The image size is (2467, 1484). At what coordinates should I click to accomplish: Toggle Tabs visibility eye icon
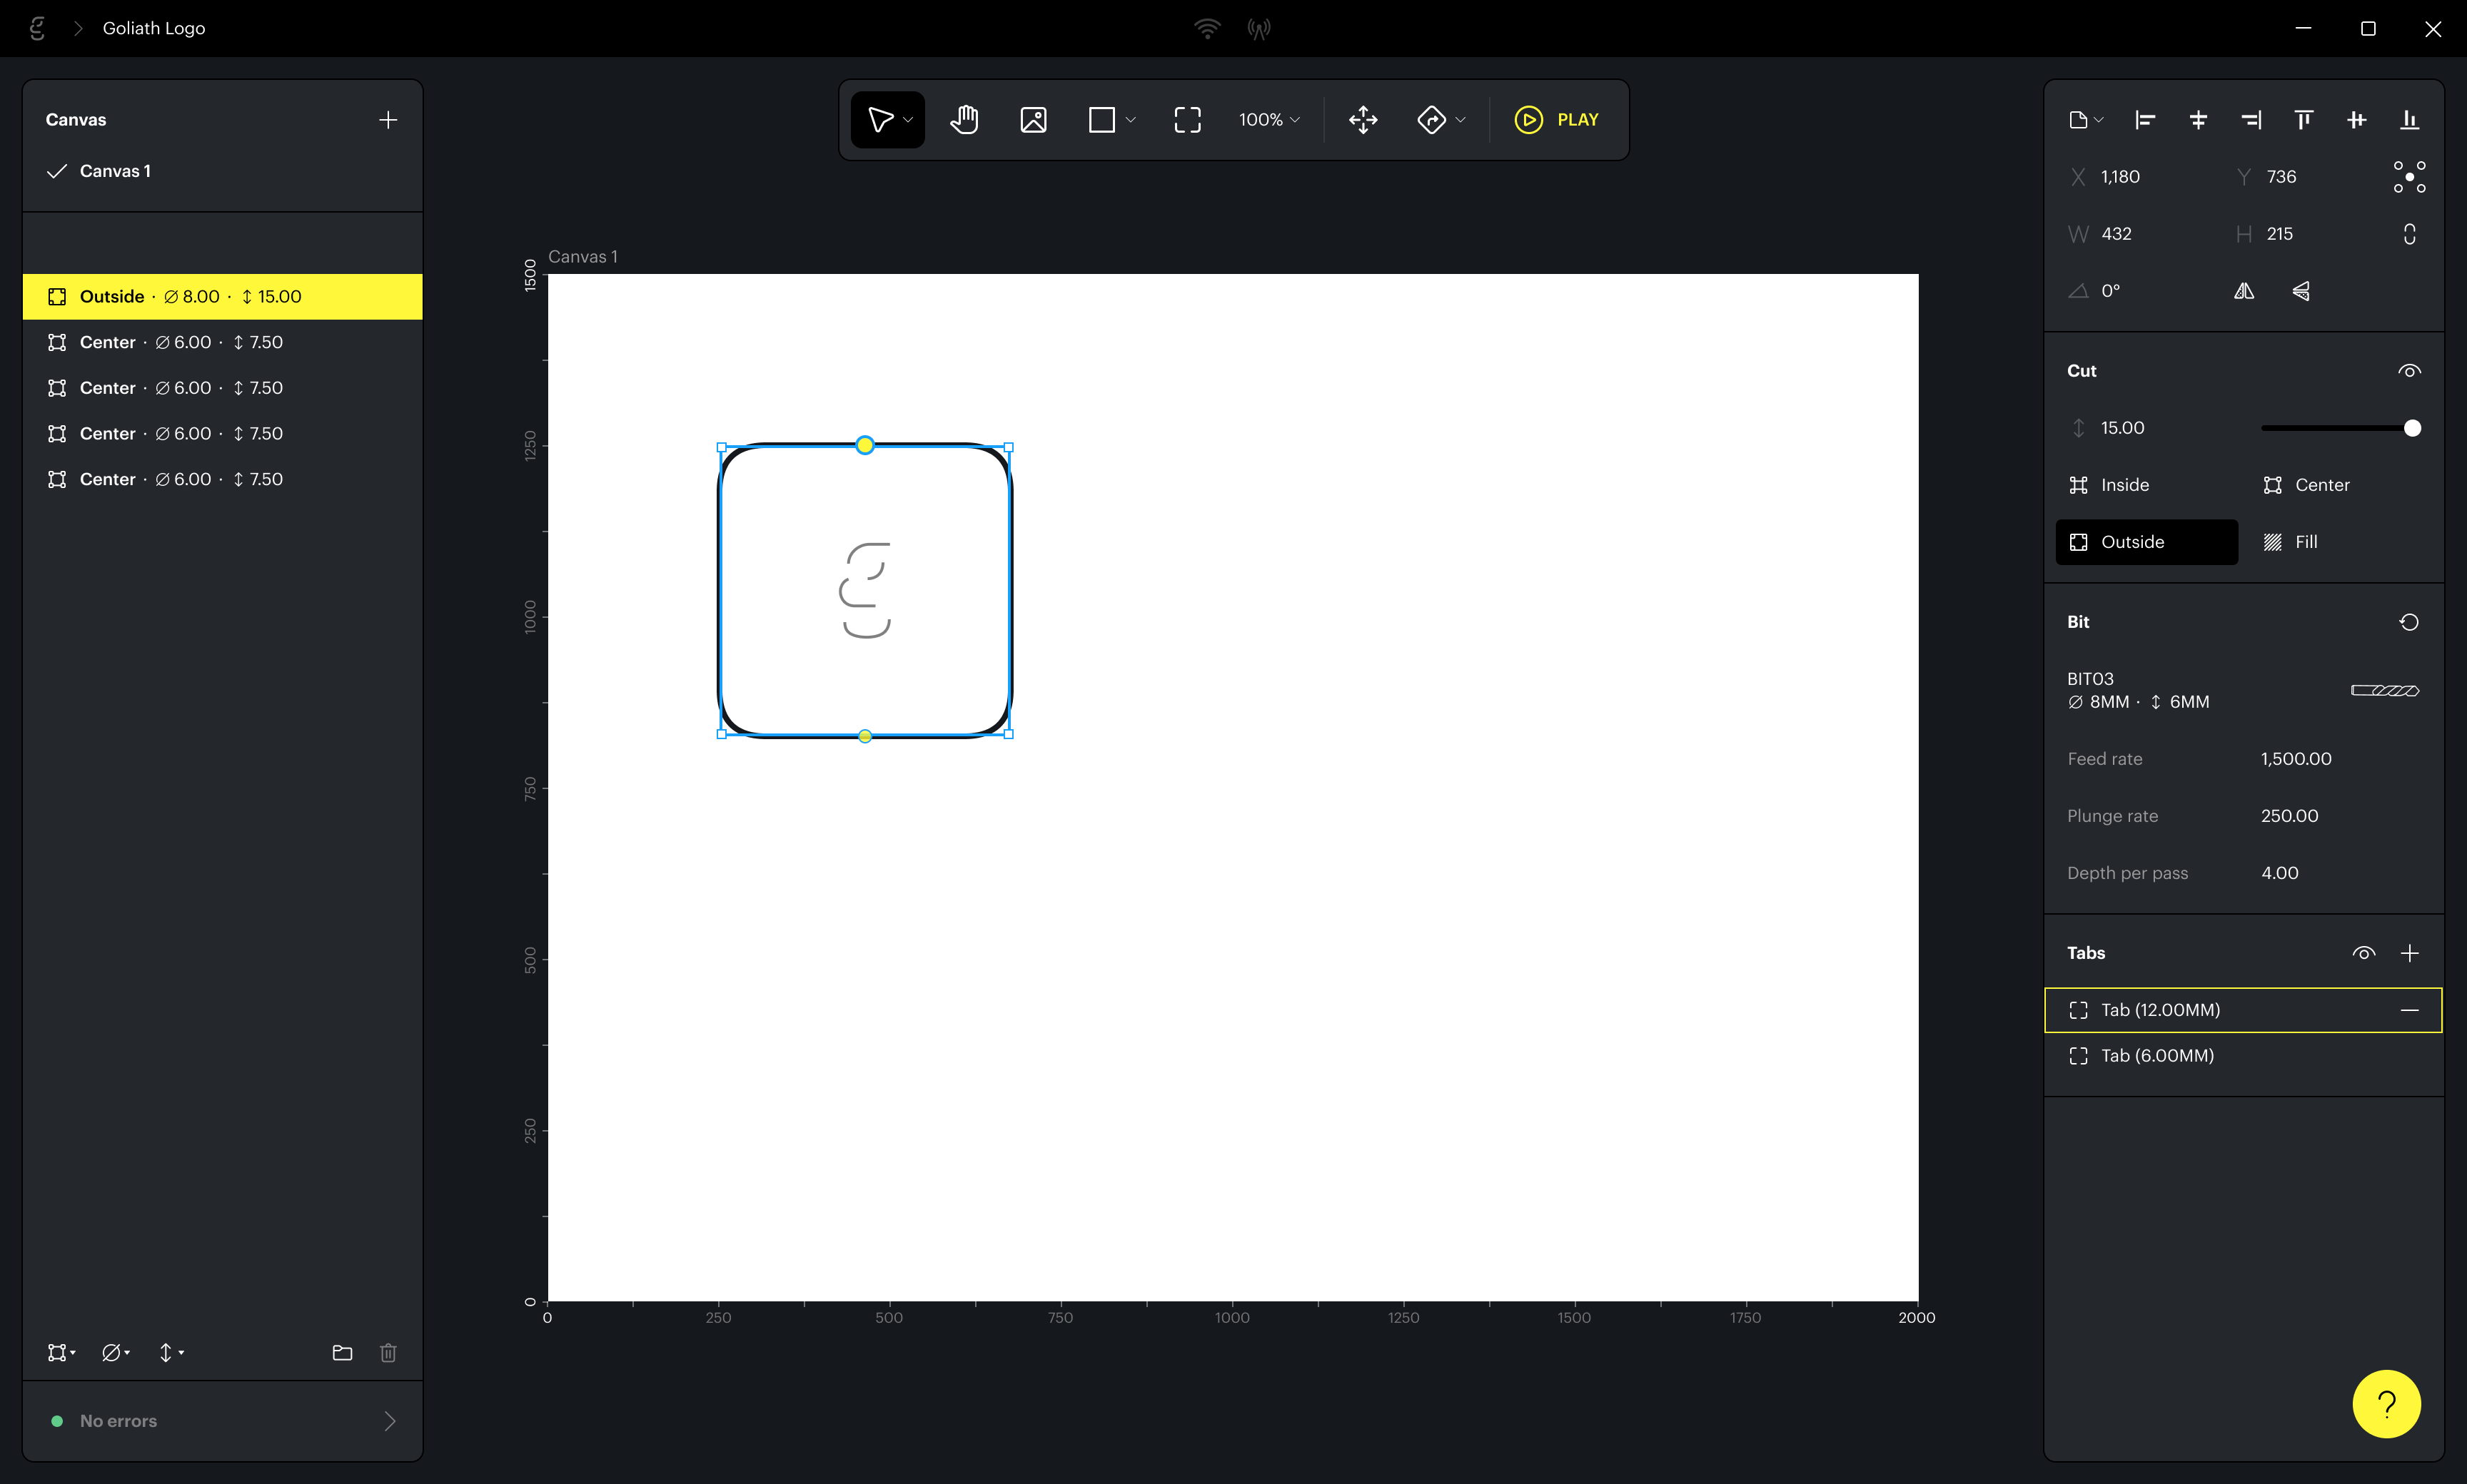point(2363,953)
